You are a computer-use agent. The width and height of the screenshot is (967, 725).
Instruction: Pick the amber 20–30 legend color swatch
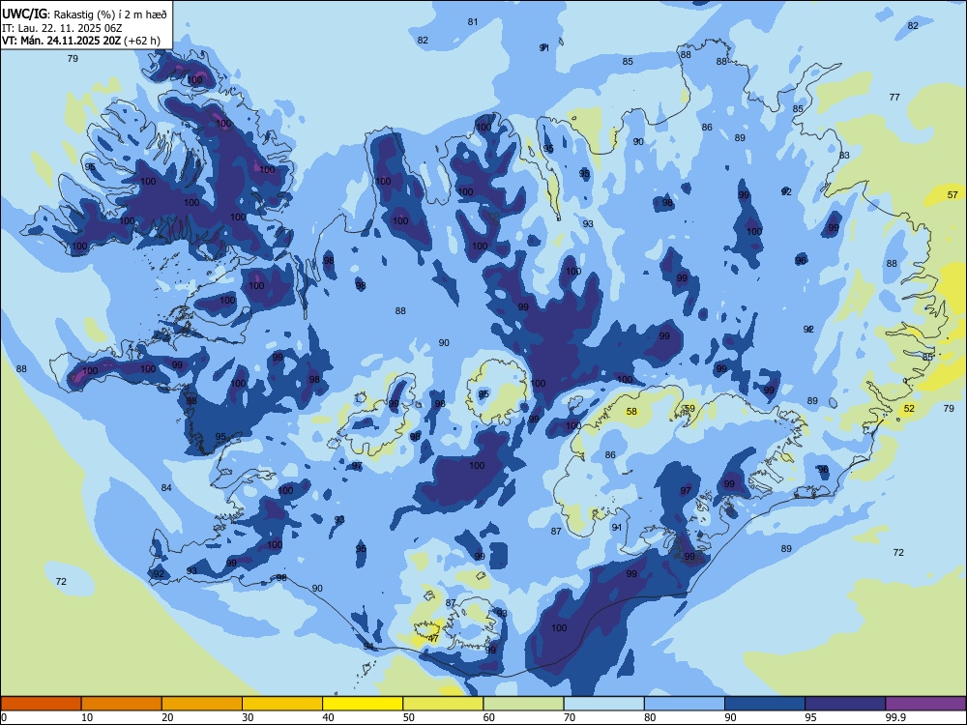point(202,704)
